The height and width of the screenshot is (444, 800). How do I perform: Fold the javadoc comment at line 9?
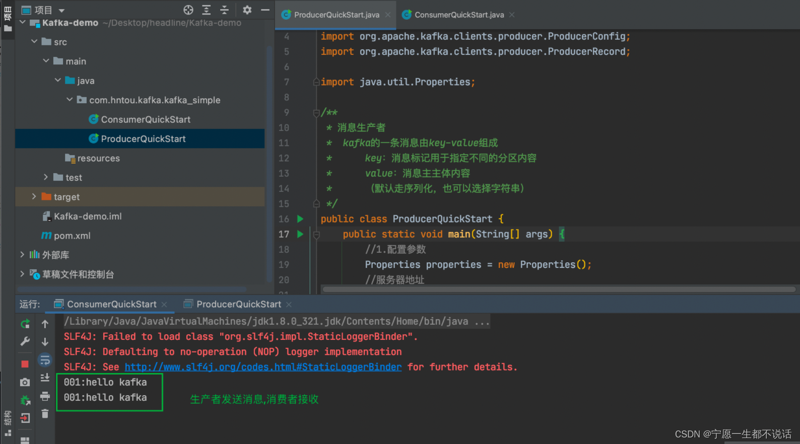316,113
